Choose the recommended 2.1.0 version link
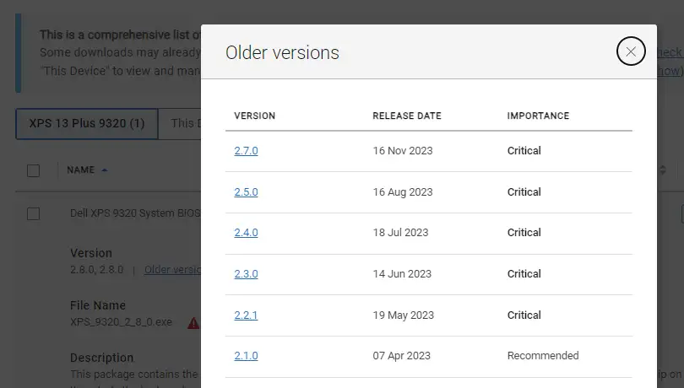The image size is (684, 388). [x=246, y=356]
